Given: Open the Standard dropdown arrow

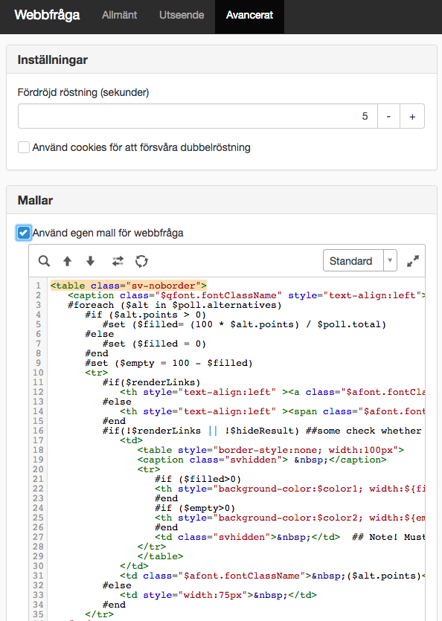Looking at the screenshot, I should 390,260.
